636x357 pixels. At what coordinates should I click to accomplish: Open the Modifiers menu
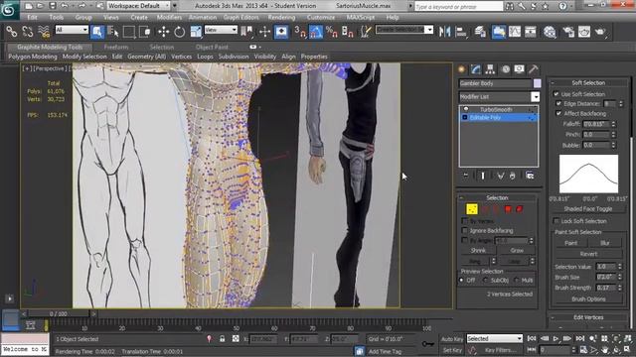(x=169, y=18)
